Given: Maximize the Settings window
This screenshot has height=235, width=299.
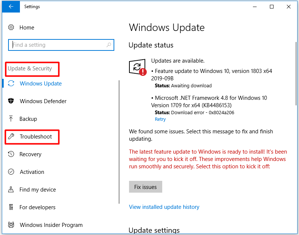Looking at the screenshot, I should click(x=272, y=7).
